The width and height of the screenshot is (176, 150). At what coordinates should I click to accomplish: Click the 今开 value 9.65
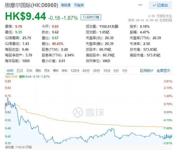pos(55,26)
